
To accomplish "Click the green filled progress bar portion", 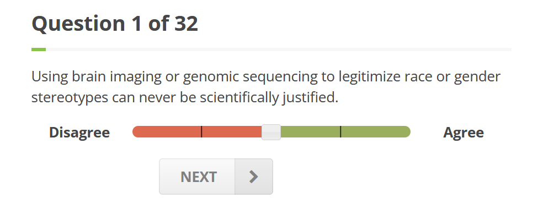I will coord(39,49).
